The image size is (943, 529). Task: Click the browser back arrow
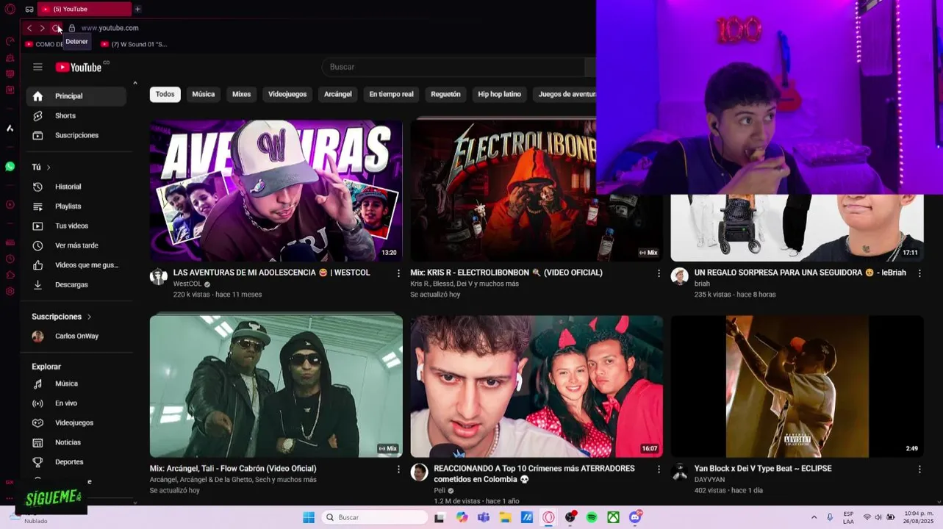[x=29, y=28]
